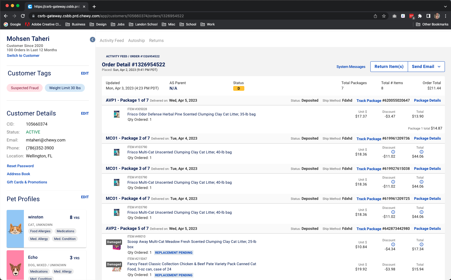
Task: Open the Activity Feed tab
Action: (112, 40)
